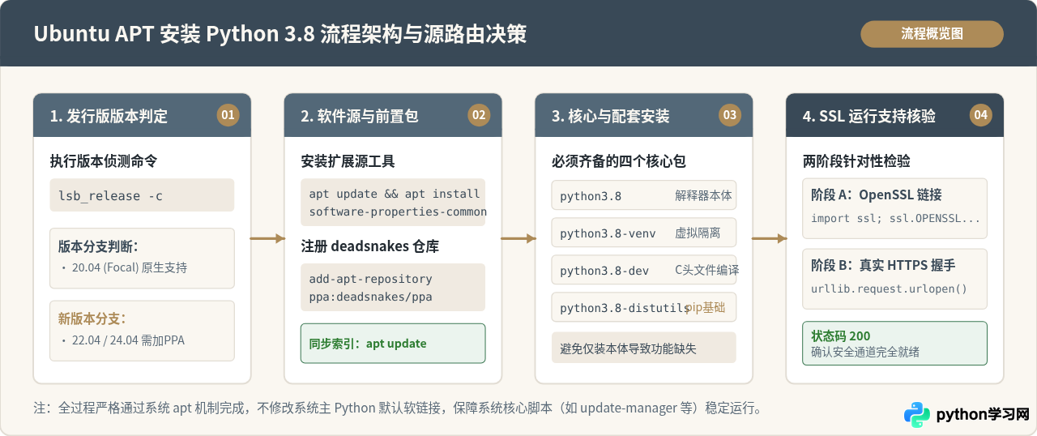Select the code line apt update && apt install
The height and width of the screenshot is (436, 1037).
point(395,194)
